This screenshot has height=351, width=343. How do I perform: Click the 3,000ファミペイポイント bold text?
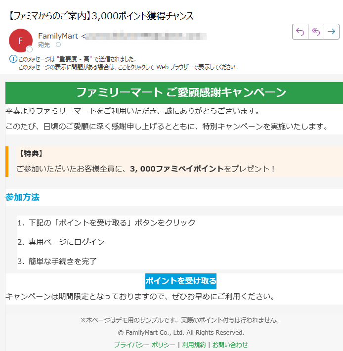pos(177,169)
